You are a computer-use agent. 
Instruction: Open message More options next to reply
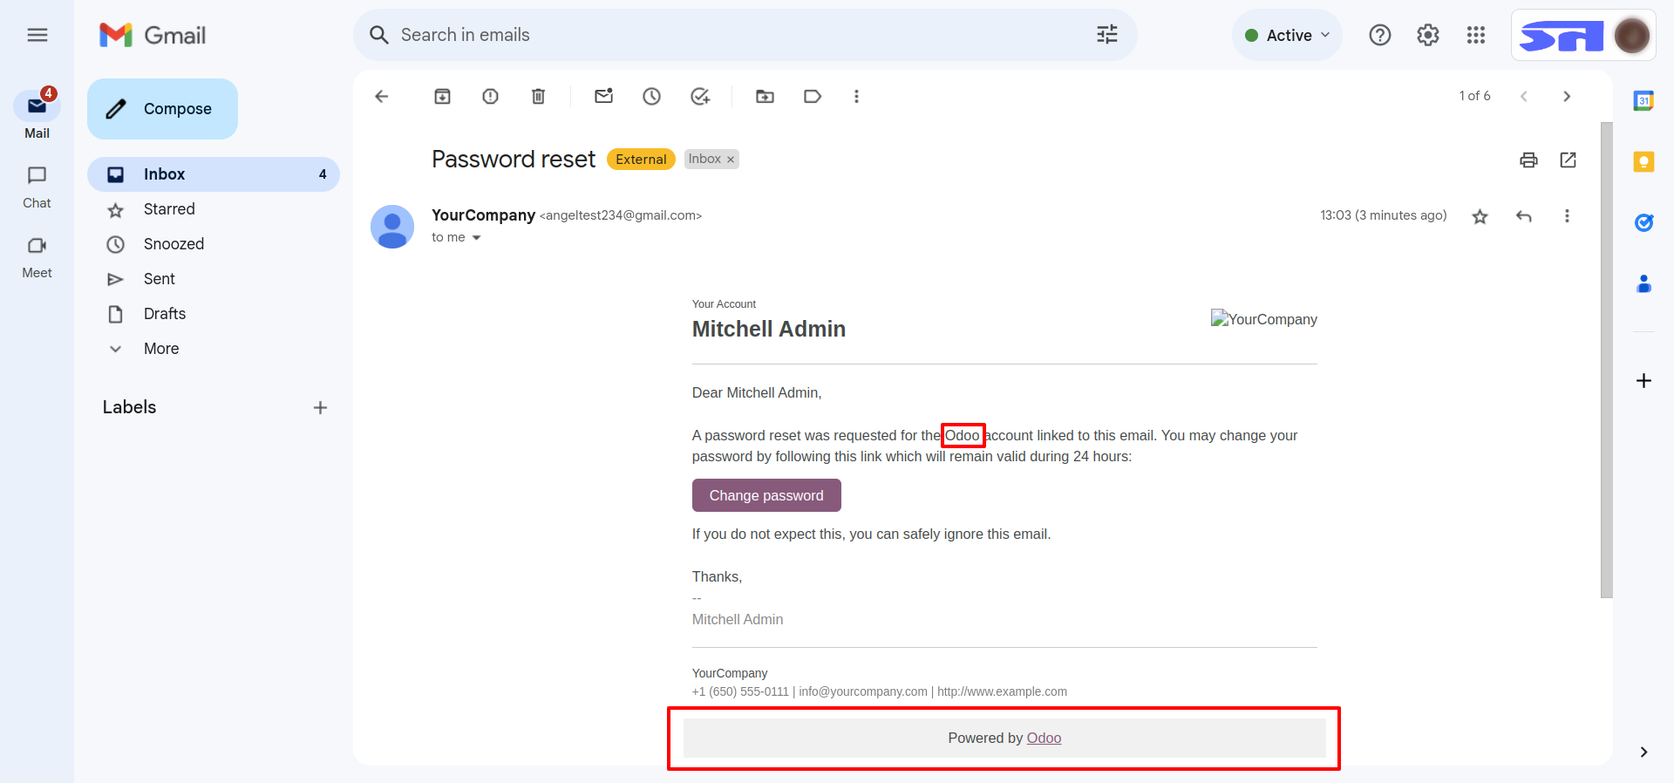(x=1568, y=216)
